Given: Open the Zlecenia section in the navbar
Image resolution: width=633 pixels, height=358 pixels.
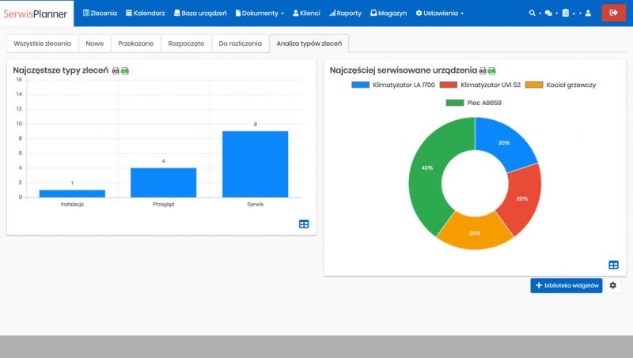Looking at the screenshot, I should point(100,13).
